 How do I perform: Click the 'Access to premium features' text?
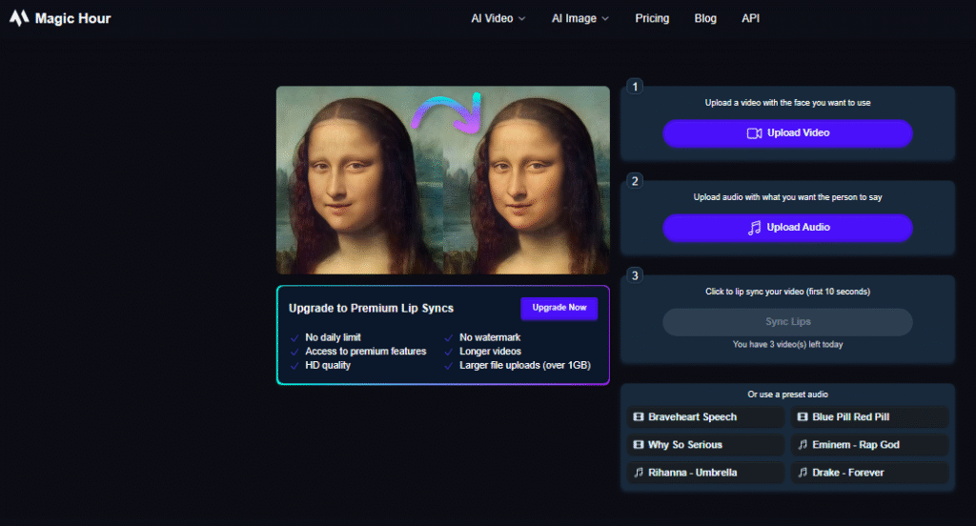click(365, 351)
